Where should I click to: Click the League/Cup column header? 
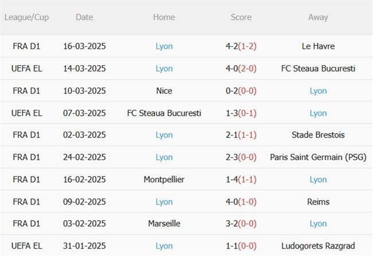(26, 17)
